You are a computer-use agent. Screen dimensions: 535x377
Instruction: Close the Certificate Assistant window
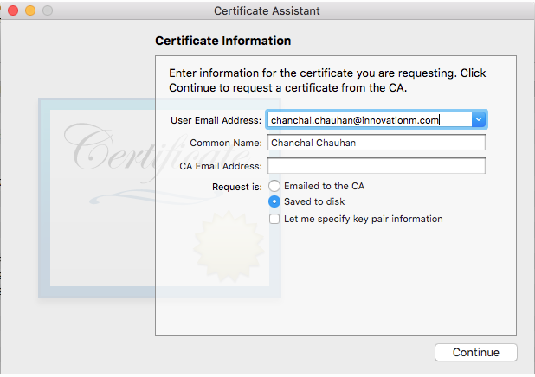[13, 10]
